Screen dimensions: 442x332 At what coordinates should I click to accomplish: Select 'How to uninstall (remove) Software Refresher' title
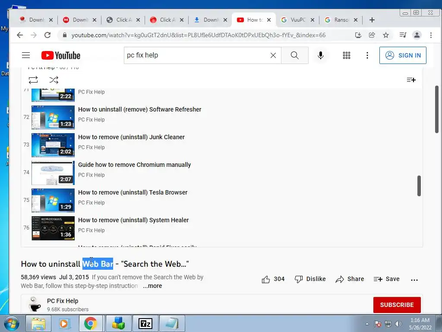[x=139, y=109]
